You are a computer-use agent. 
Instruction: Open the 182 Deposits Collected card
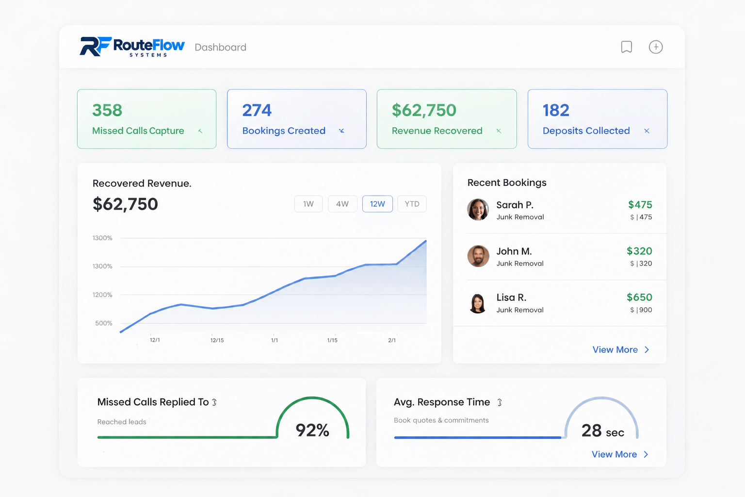coord(598,119)
